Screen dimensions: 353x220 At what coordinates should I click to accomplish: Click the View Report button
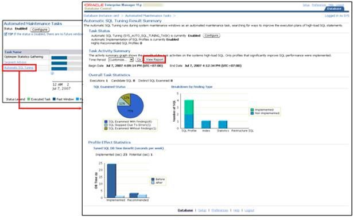pos(154,60)
